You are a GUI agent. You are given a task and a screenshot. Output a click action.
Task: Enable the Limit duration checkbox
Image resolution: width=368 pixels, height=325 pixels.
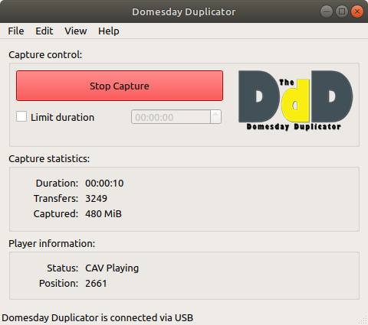pos(21,117)
